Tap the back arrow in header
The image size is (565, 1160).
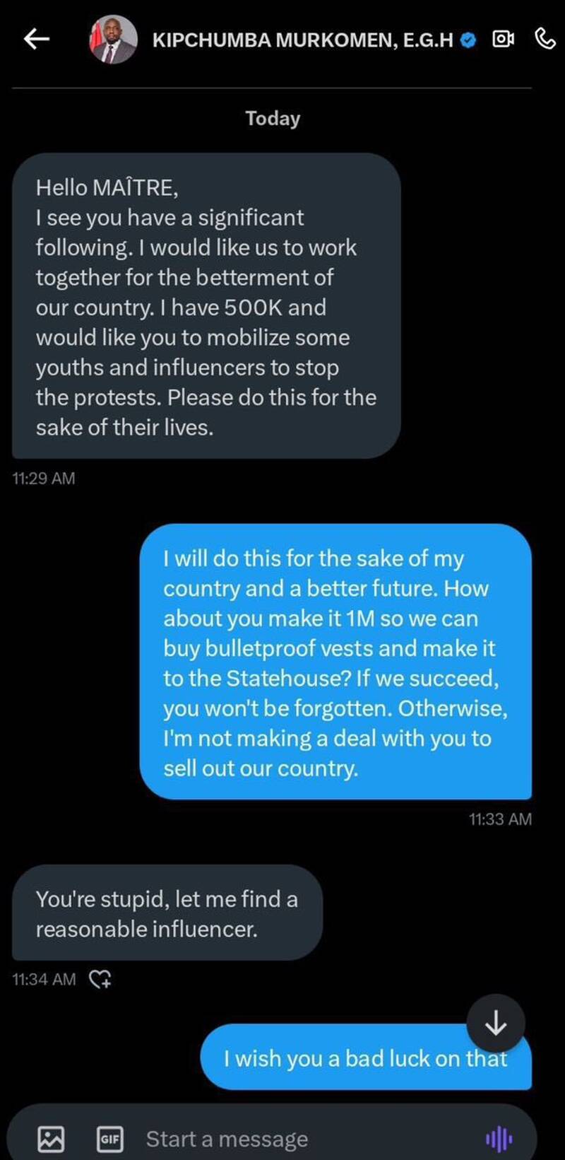pos(37,39)
